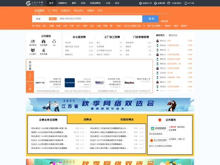Click avatar of 王先生 in latest resumes
Screen dimensions: 220x165
158,73
